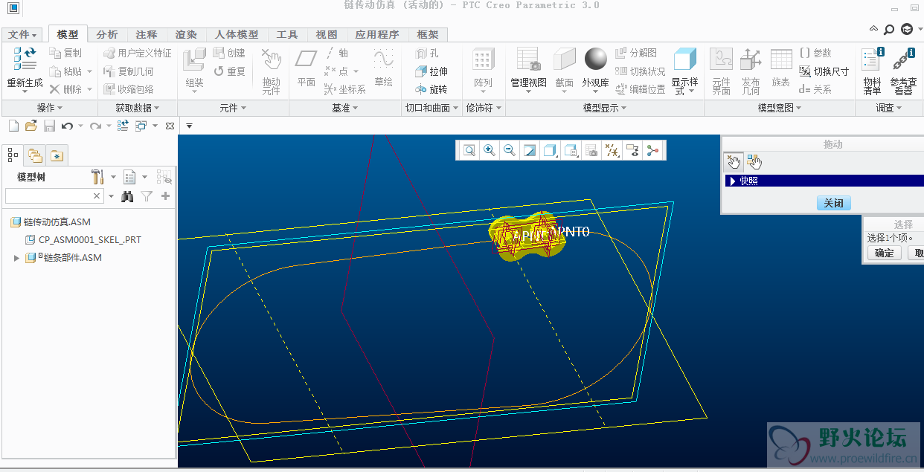This screenshot has width=924, height=472.
Task: Click the Sketch (草绘) icon
Action: (384, 59)
